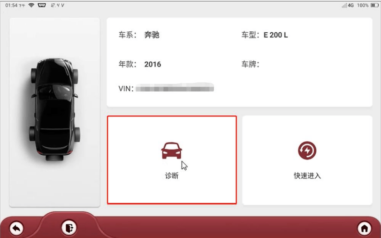Click the 车牌 license plate field
The height and width of the screenshot is (238, 381).
point(250,64)
